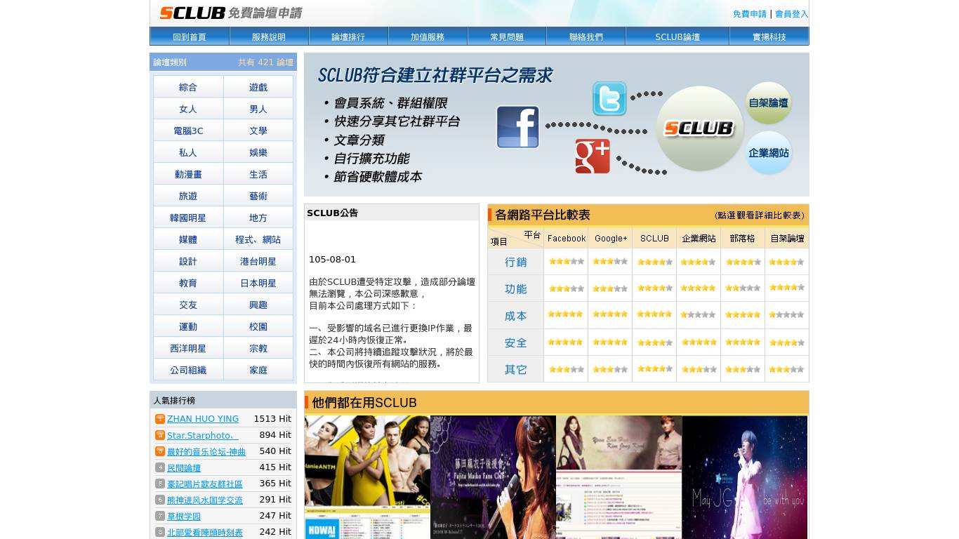Open the Star.Starphoto forum link
Viewport: 959px width, 539px height.
click(203, 435)
